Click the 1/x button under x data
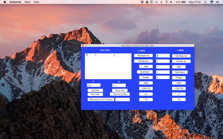This screenshot has height=139, width=223. click(x=179, y=100)
